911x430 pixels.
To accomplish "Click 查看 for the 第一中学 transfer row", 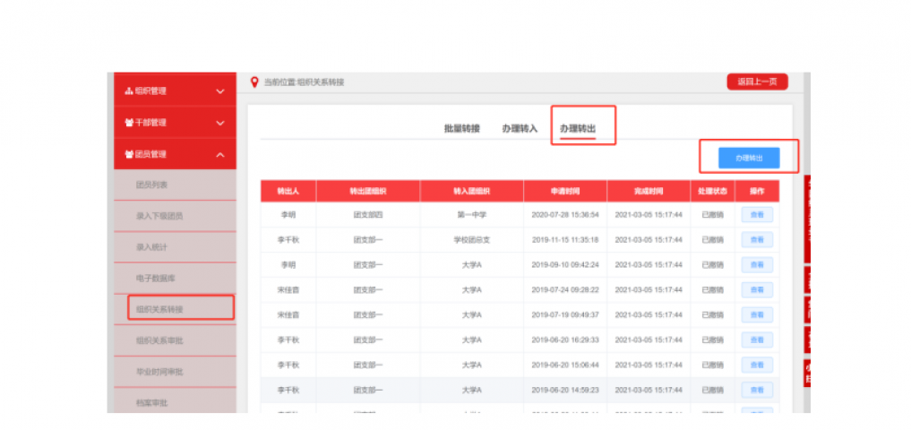I will [x=756, y=215].
